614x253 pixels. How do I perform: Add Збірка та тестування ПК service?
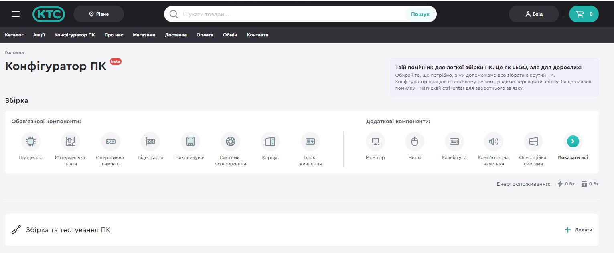[x=578, y=230]
